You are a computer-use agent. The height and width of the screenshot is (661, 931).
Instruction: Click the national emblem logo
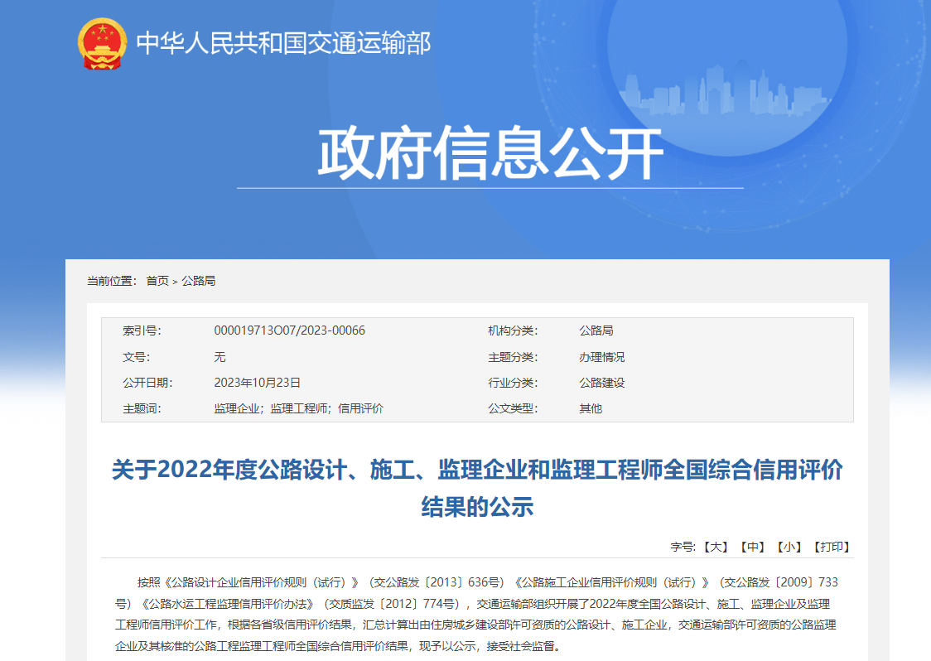click(x=102, y=44)
